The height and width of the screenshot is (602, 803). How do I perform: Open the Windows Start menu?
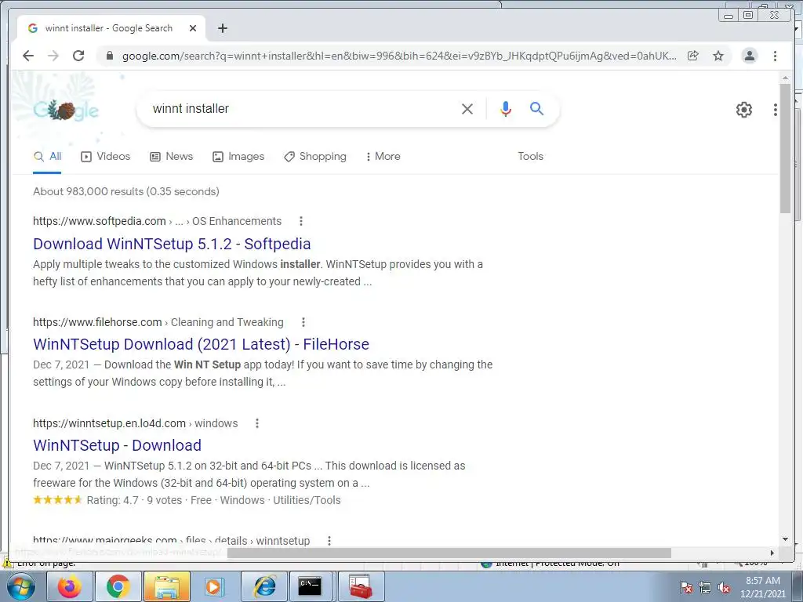tap(20, 586)
